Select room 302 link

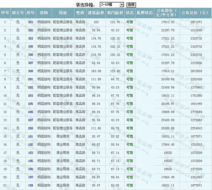coord(30,30)
